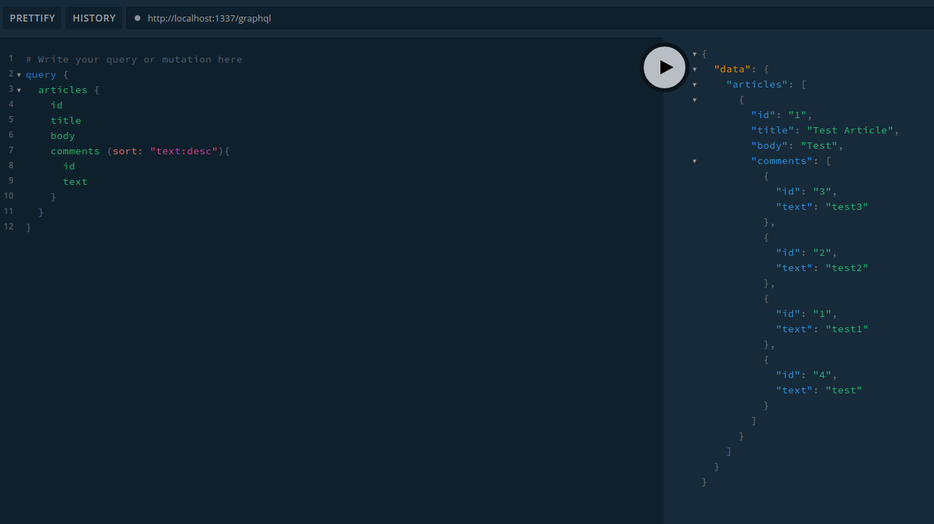Click the comment id value "3"

822,191
